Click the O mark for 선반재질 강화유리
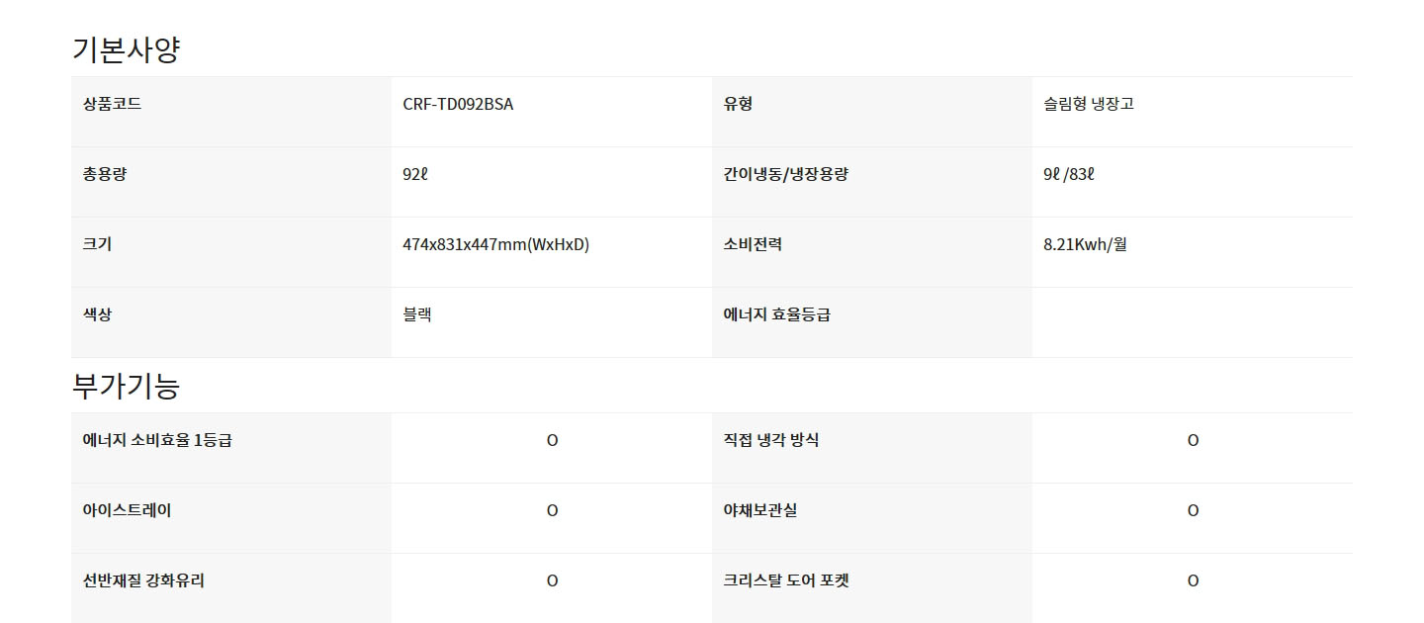Image resolution: width=1424 pixels, height=623 pixels. [x=552, y=580]
